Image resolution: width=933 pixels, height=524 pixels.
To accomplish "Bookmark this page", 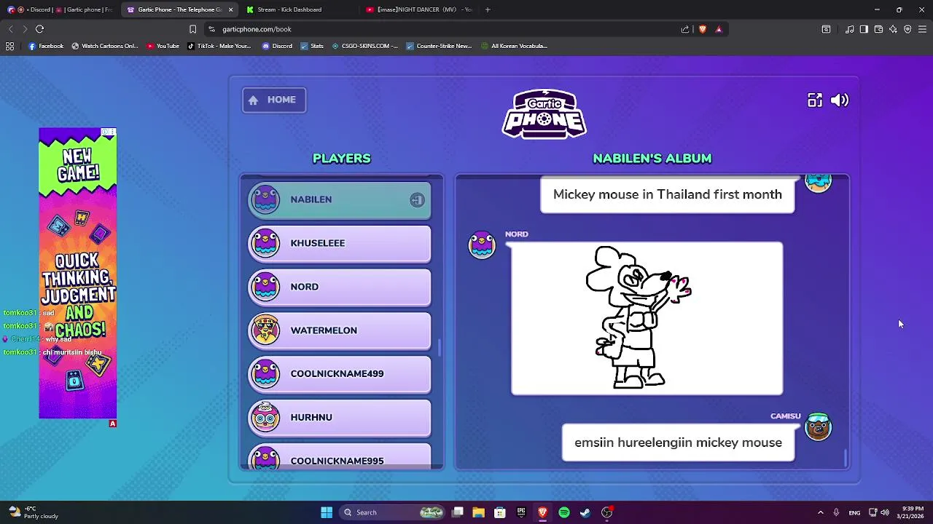I will point(192,29).
